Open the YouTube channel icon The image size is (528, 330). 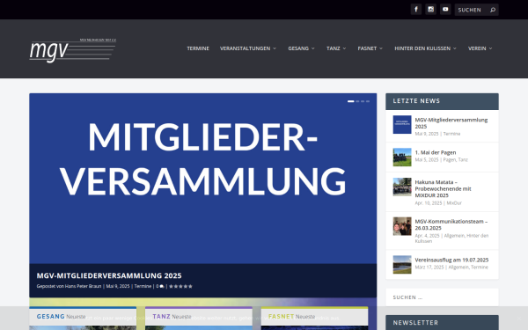coord(445,10)
